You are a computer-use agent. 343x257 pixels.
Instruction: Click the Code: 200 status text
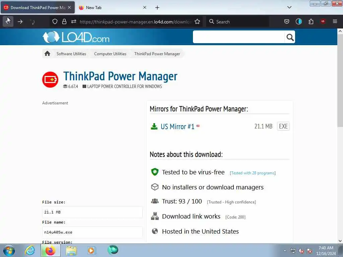tap(235, 217)
